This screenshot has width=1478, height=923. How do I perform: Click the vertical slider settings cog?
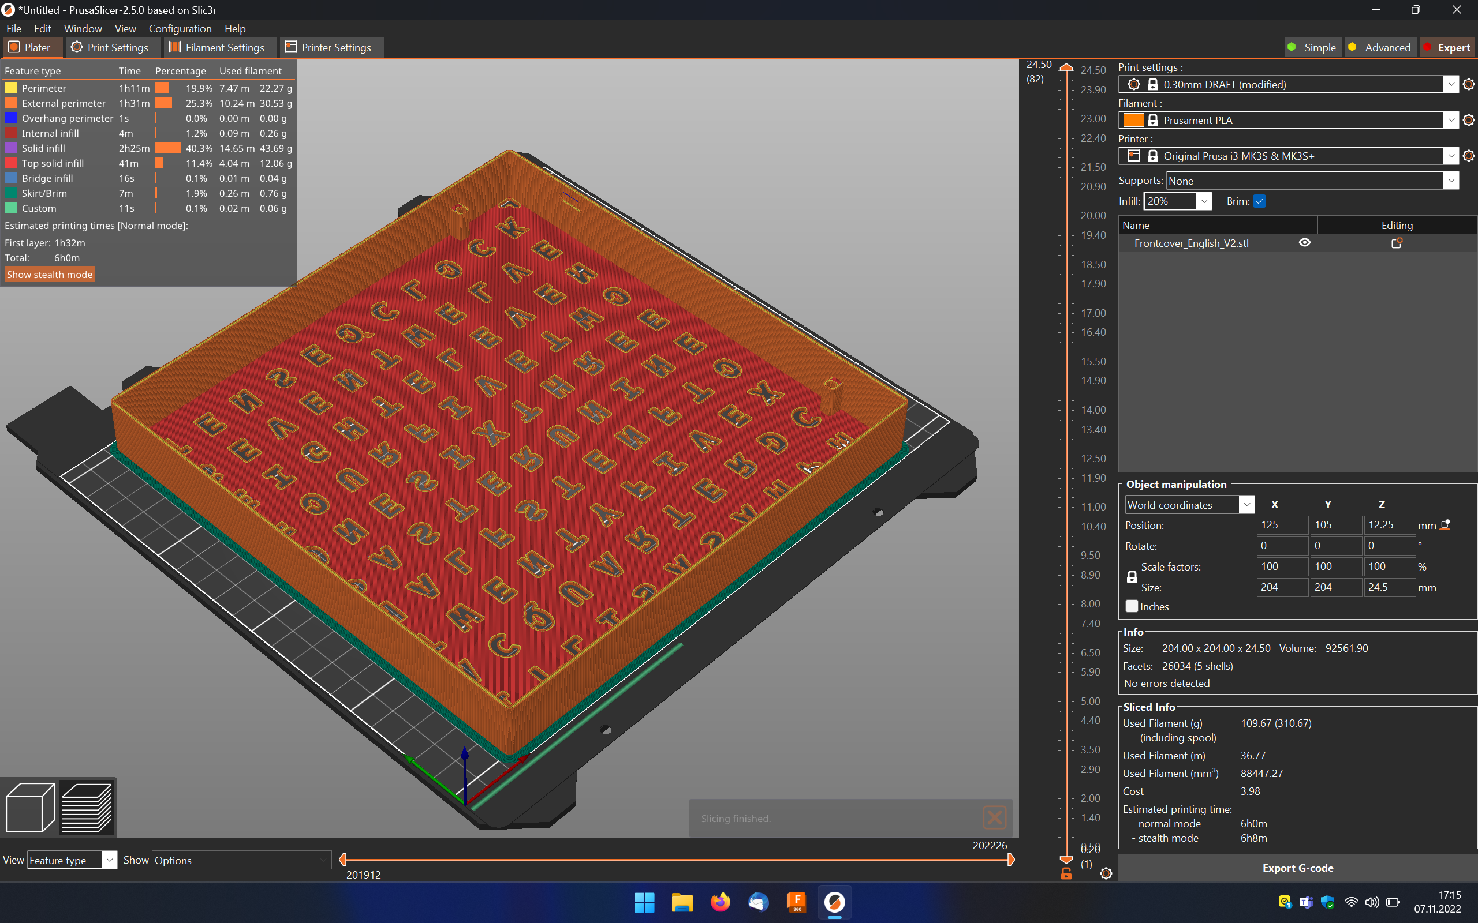pyautogui.click(x=1106, y=873)
